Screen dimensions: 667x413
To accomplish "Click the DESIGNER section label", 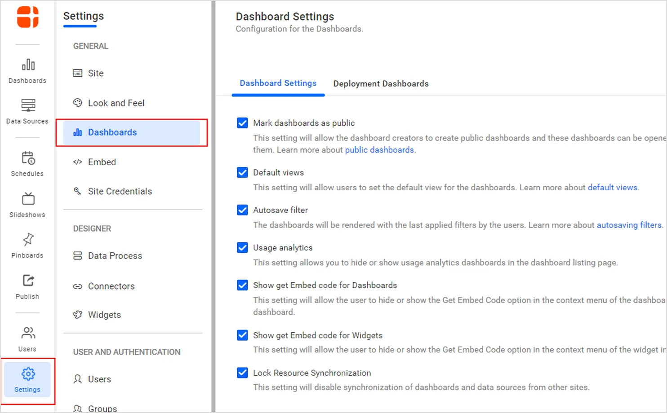I will pos(92,228).
